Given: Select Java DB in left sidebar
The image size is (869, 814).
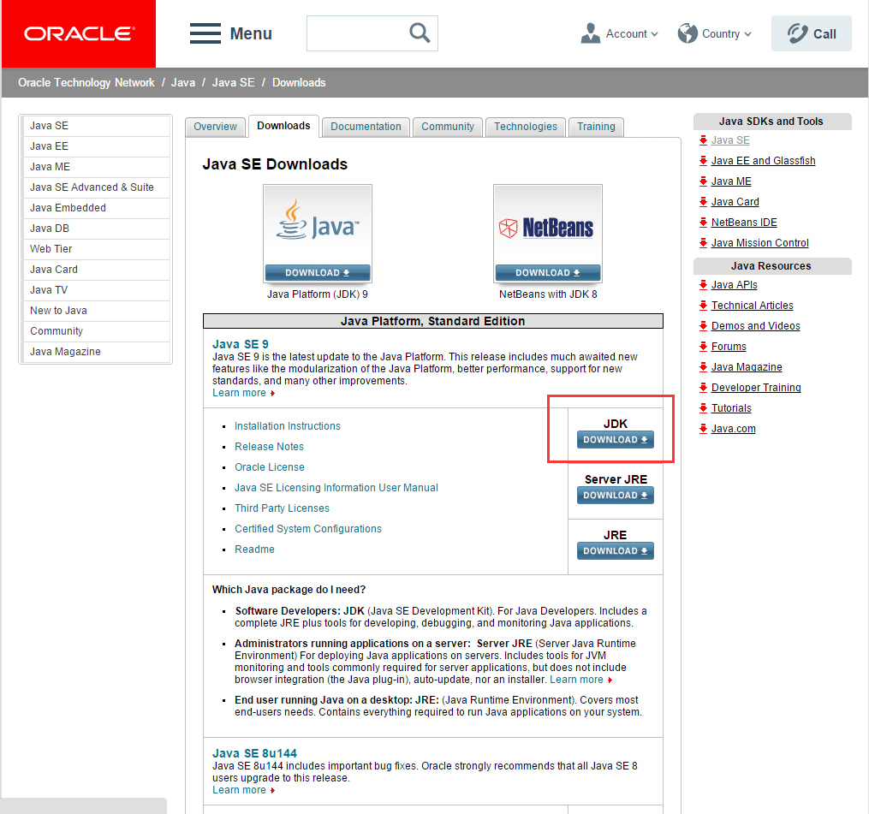Looking at the screenshot, I should click(x=95, y=229).
